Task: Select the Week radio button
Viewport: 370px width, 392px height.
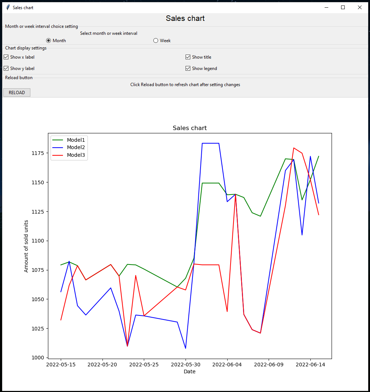Action: (156, 40)
